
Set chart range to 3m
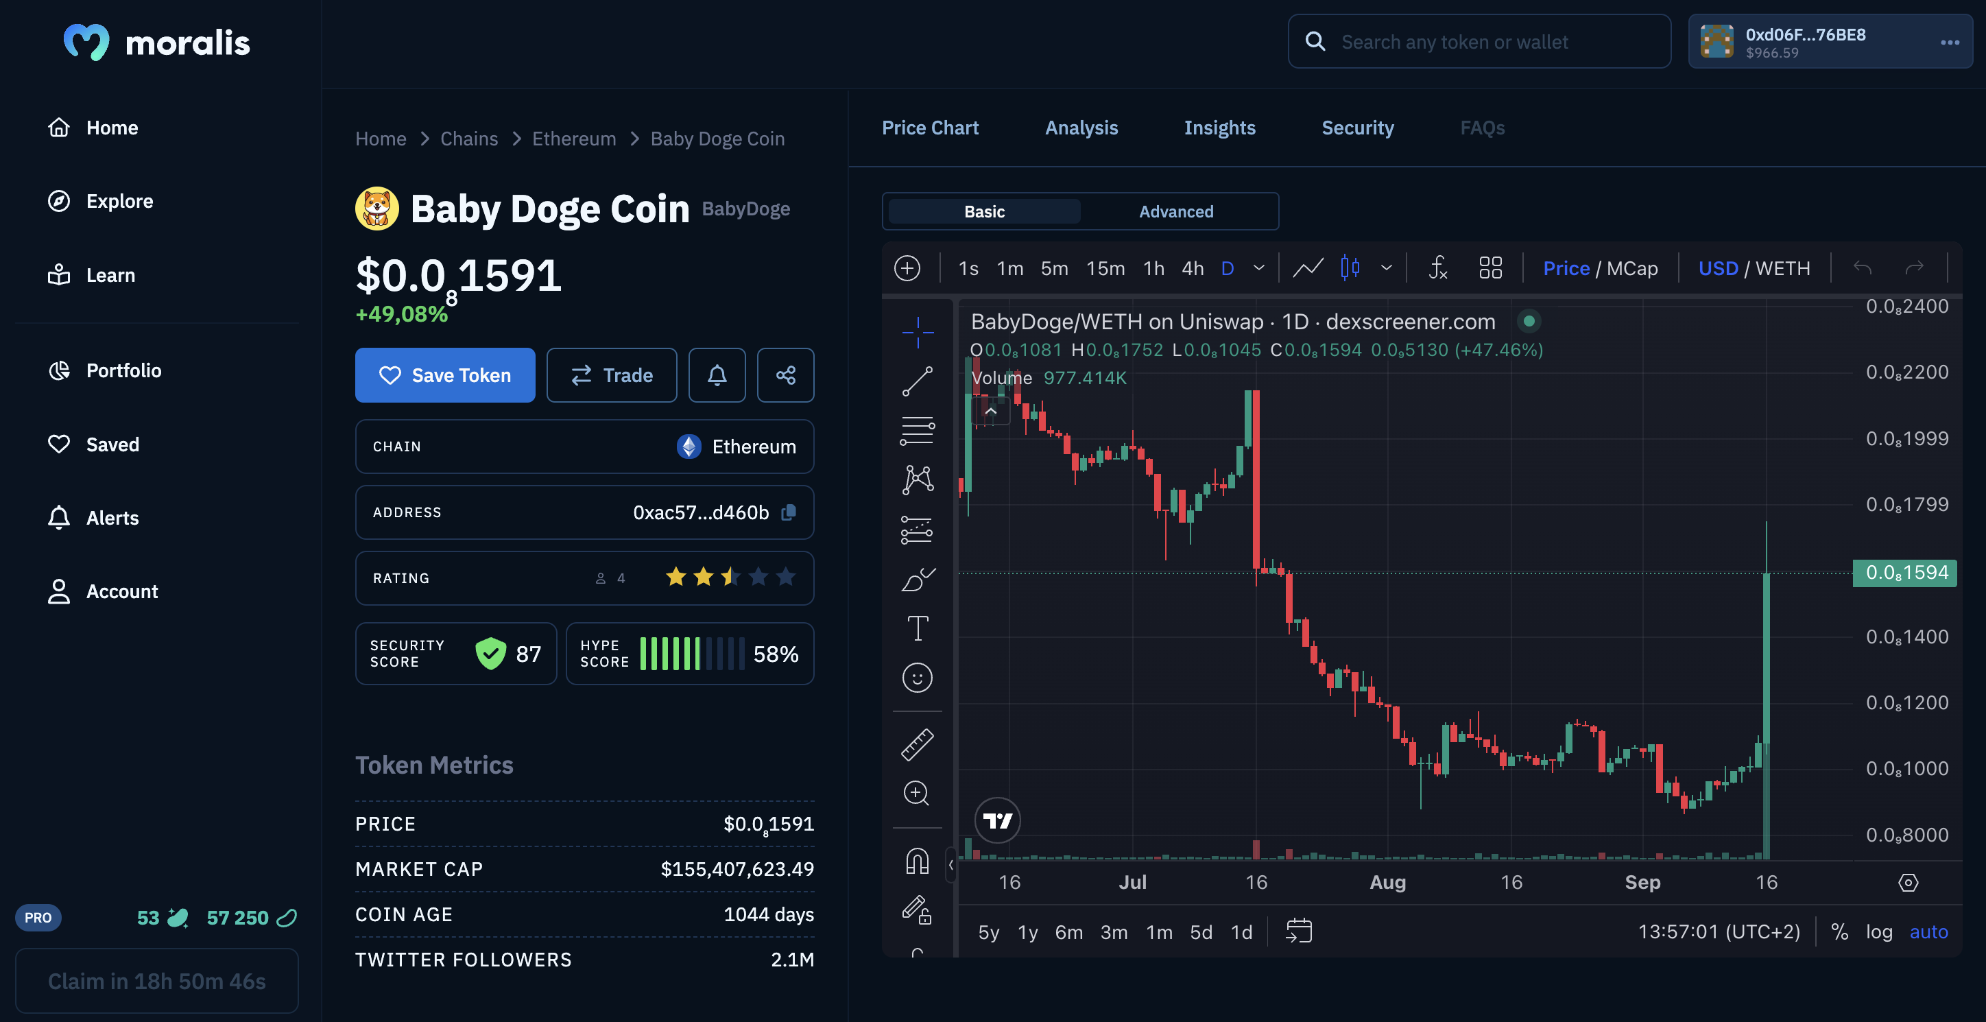(x=1113, y=931)
